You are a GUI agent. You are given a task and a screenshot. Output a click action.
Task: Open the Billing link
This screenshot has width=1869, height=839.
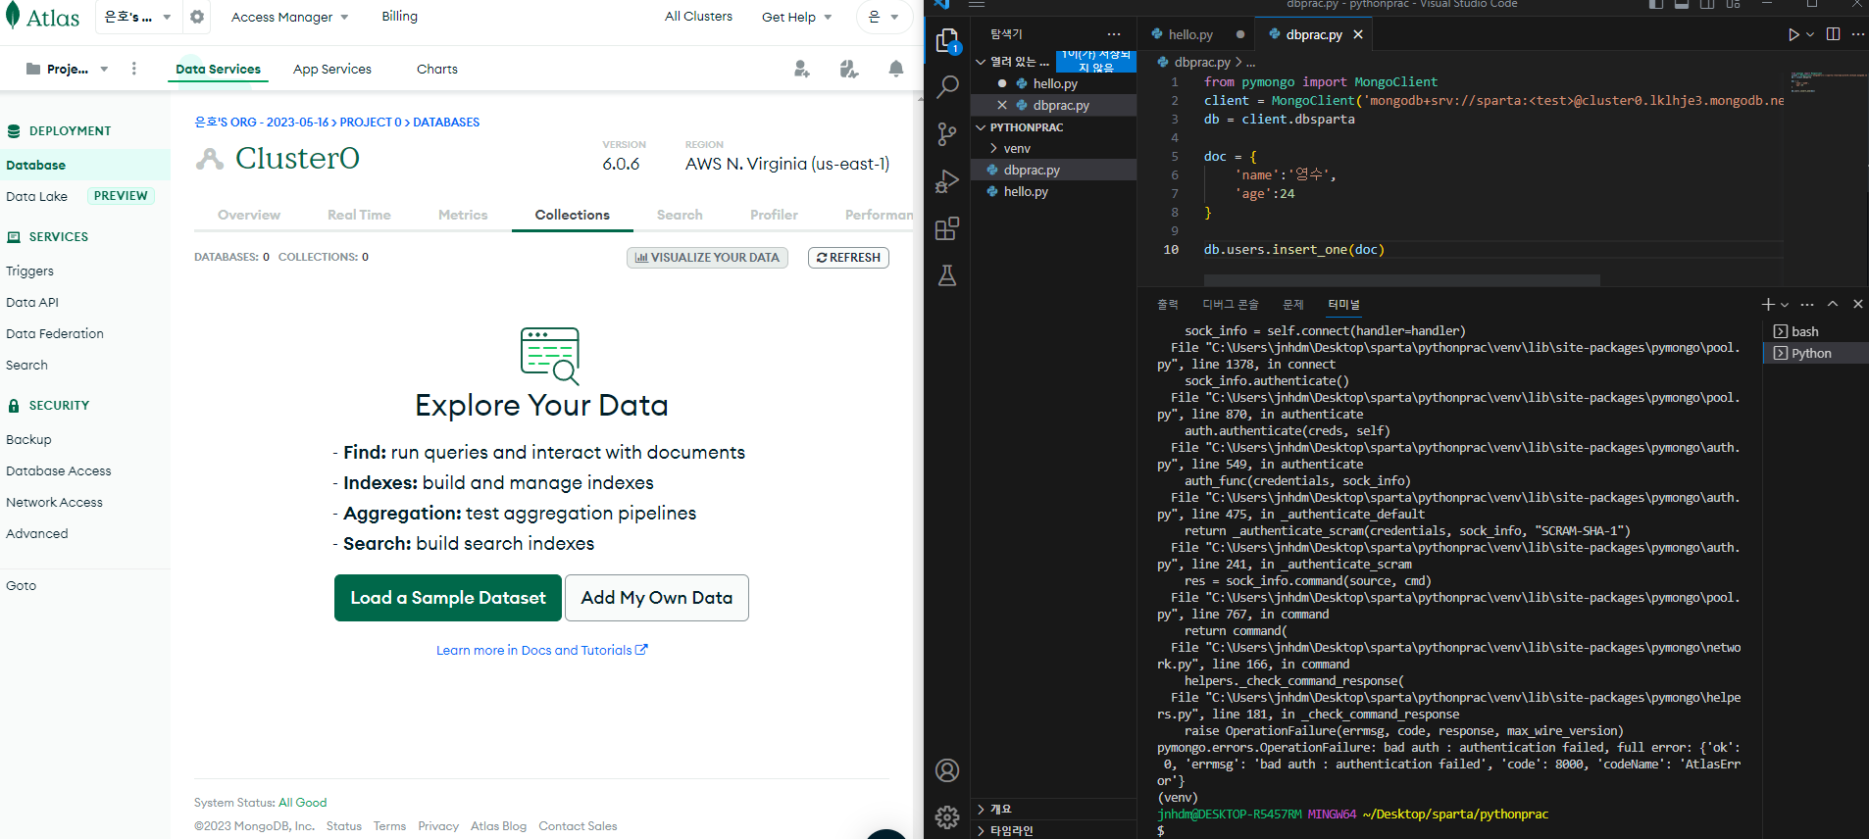tap(399, 16)
